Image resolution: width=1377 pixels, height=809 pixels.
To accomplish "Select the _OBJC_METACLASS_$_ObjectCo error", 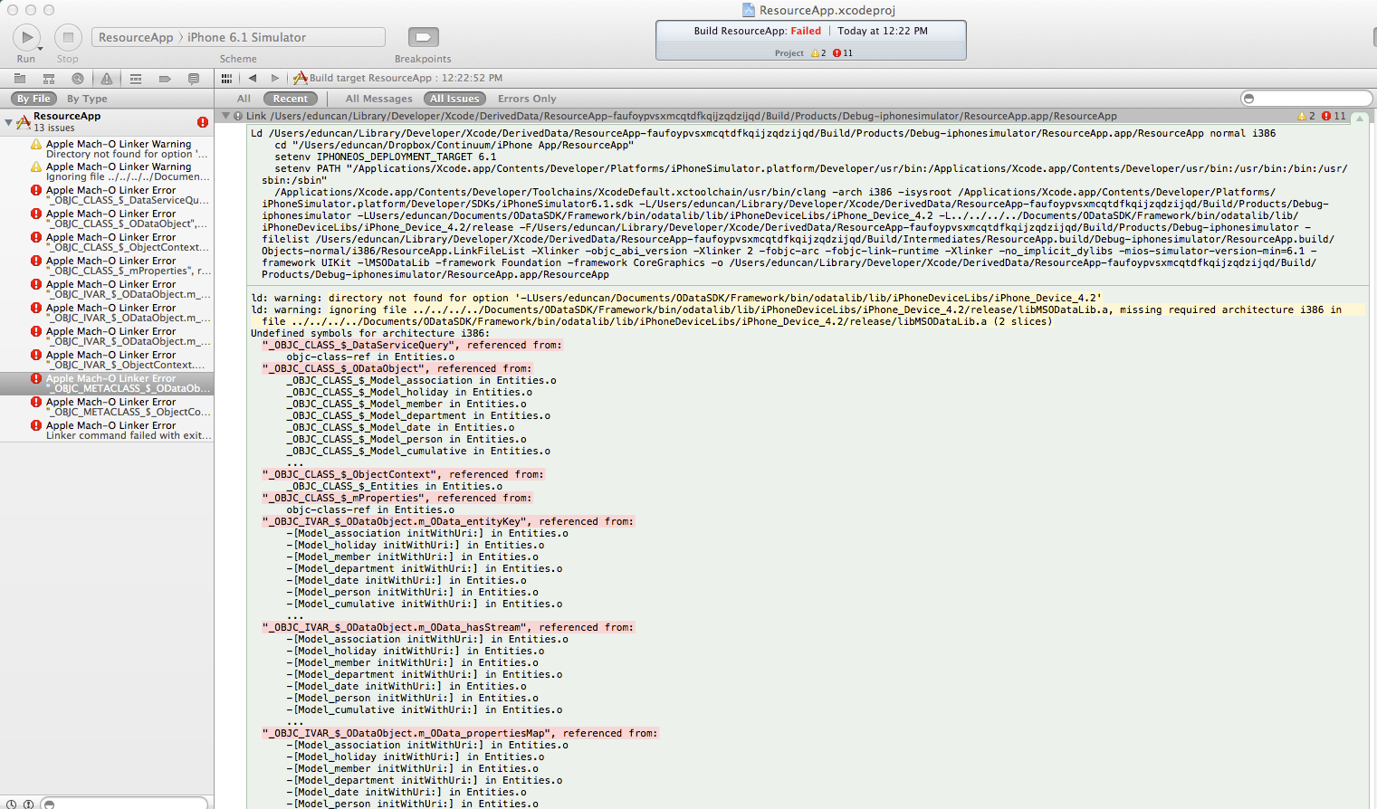I will (x=107, y=407).
